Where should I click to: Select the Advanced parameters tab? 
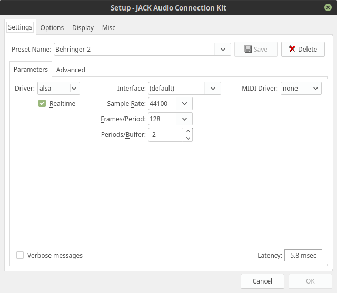(71, 70)
